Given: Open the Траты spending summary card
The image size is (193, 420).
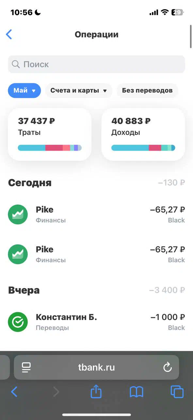Looking at the screenshot, I should point(50,135).
